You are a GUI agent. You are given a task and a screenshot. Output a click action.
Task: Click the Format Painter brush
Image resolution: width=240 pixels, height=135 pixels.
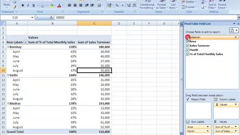(14, 7)
